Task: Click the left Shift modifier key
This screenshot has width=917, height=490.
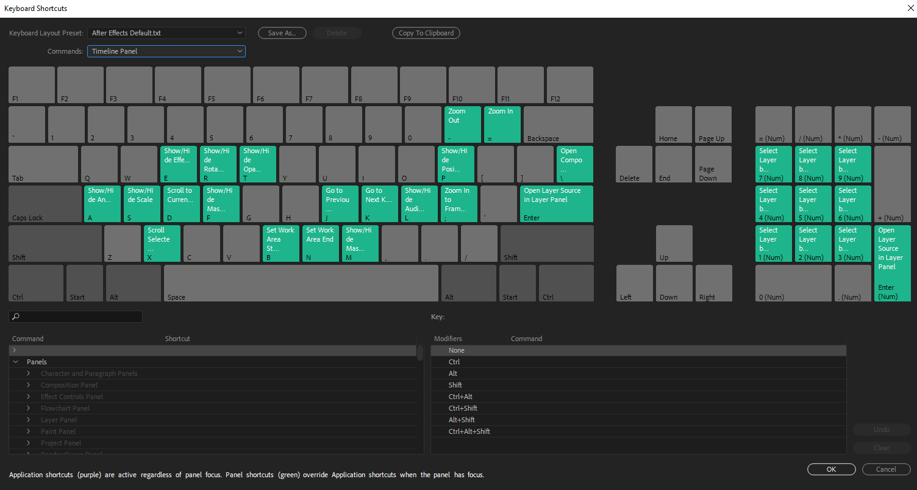Action: click(x=55, y=243)
